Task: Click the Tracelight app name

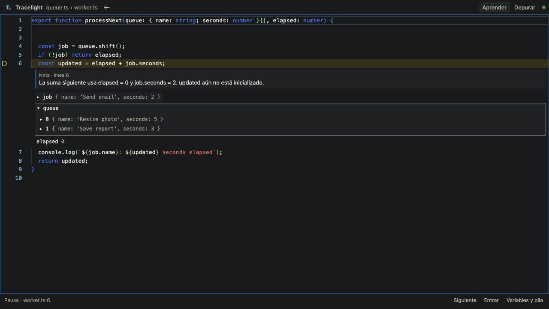Action: pos(29,8)
